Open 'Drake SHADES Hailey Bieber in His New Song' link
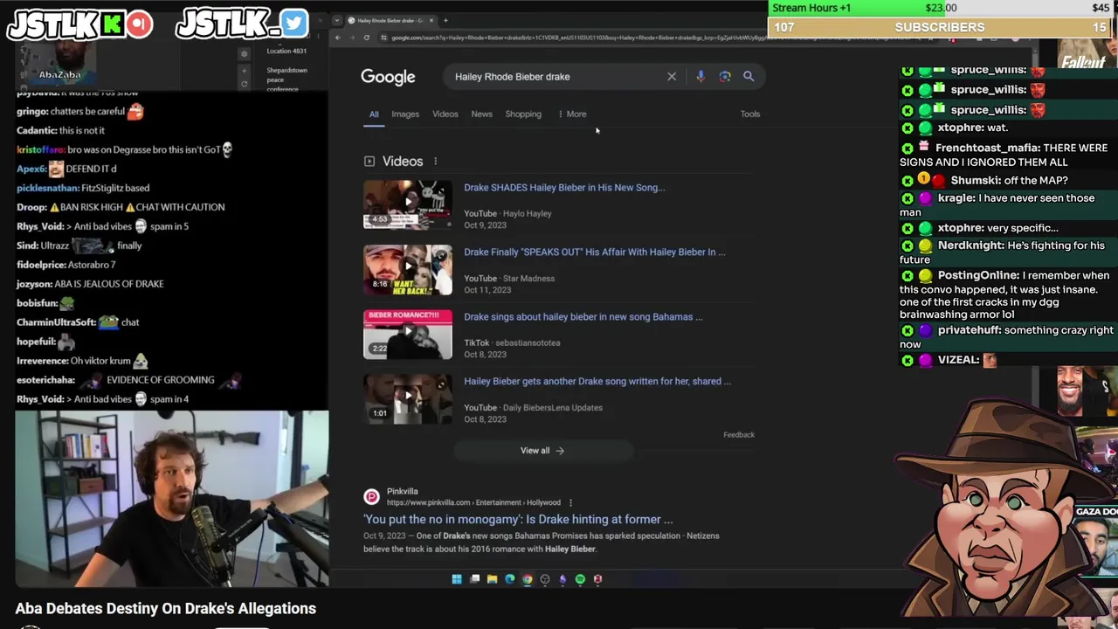 [564, 188]
